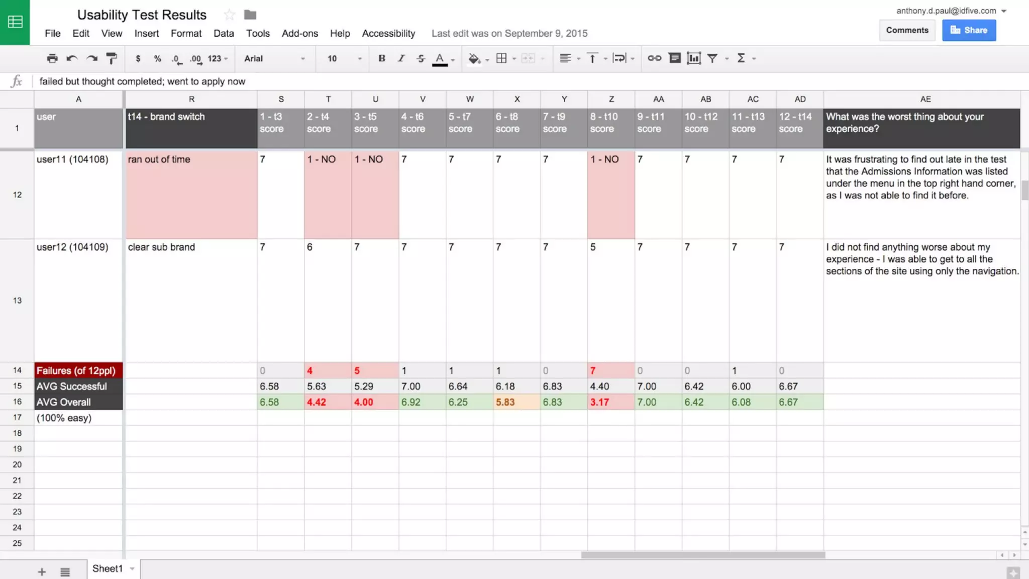Click the insert comment icon
This screenshot has width=1029, height=579.
(674, 58)
